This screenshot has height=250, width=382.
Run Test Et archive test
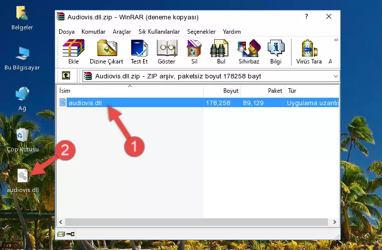[139, 52]
